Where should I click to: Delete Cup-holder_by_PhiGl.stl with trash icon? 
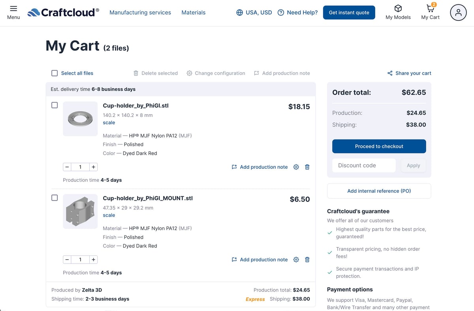pos(307,167)
